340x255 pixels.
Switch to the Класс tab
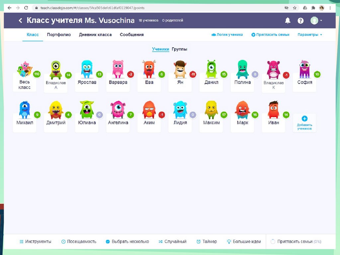33,35
